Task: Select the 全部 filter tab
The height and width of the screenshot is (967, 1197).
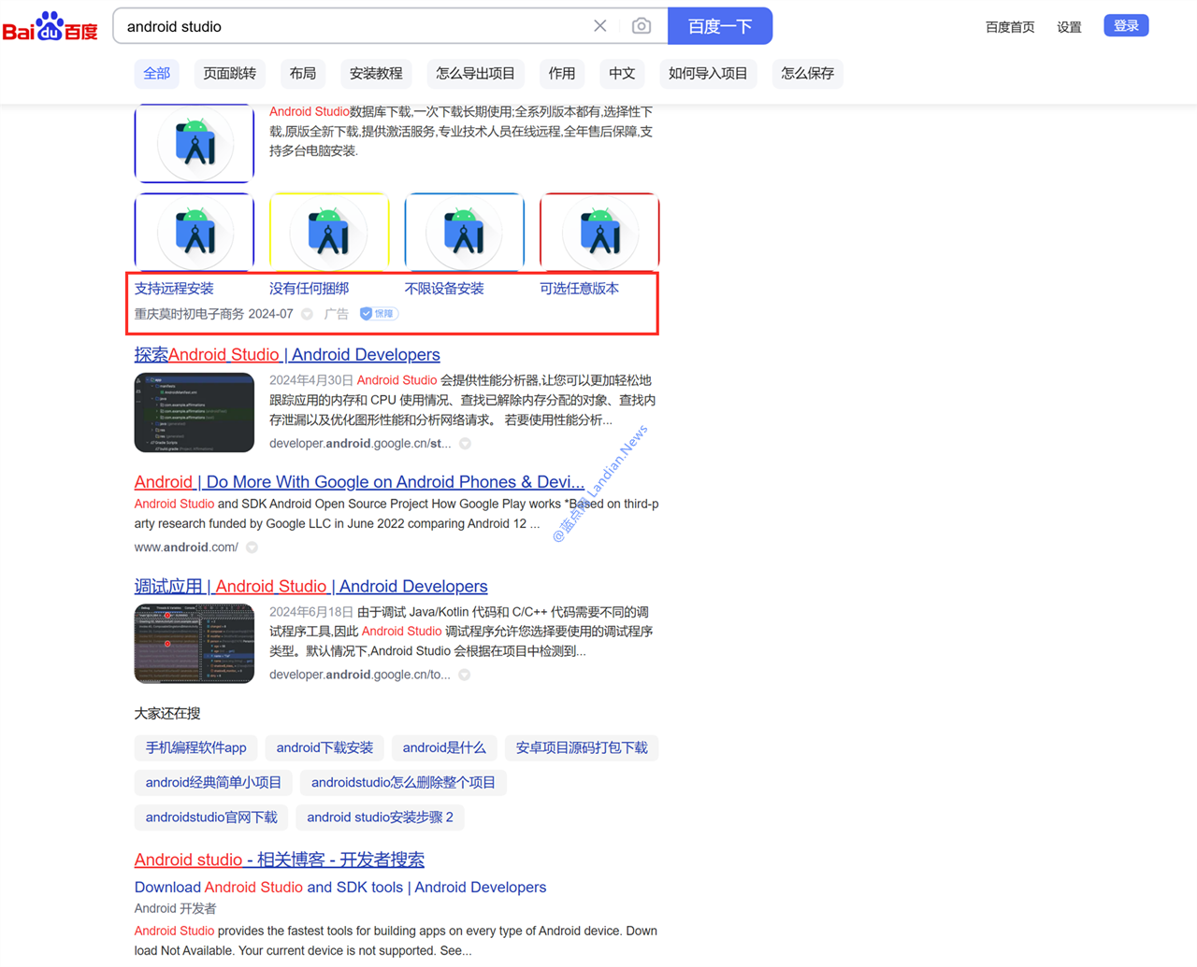Action: tap(157, 73)
